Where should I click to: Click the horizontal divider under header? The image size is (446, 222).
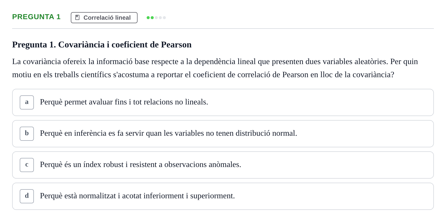223,29
